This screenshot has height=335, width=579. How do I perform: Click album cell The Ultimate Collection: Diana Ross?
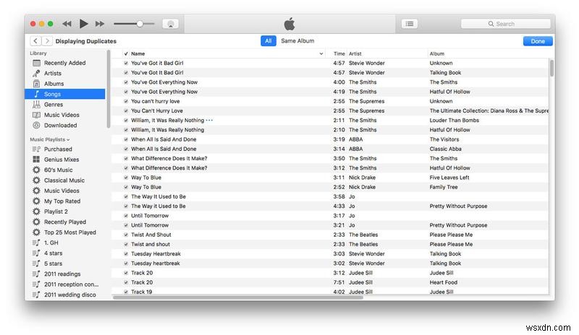pyautogui.click(x=489, y=111)
